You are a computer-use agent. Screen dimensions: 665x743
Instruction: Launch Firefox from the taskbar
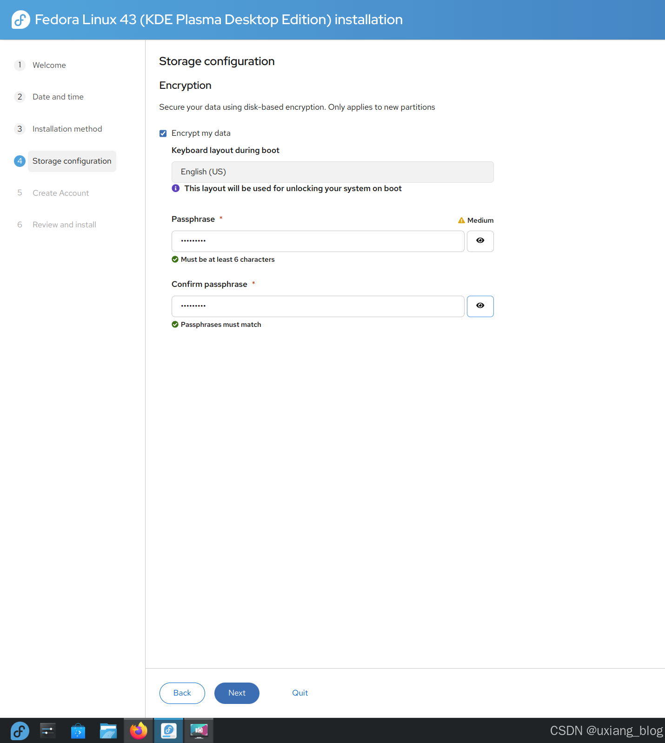click(139, 731)
